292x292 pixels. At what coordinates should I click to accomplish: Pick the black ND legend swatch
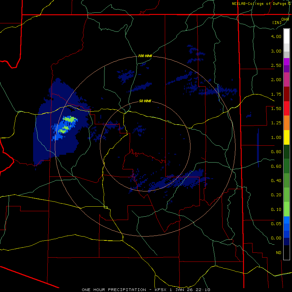coord(286,252)
